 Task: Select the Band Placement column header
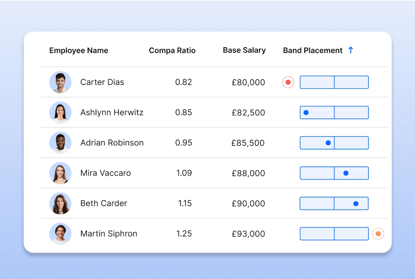click(312, 50)
